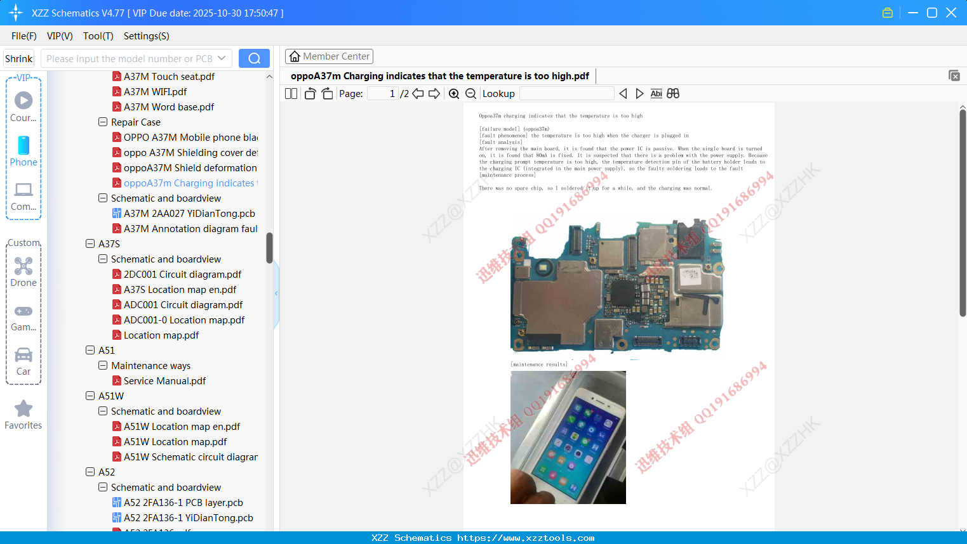Click the Shrink button
Screen dimensions: 967x544
click(18, 58)
